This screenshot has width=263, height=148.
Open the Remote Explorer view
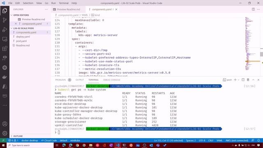(5, 39)
